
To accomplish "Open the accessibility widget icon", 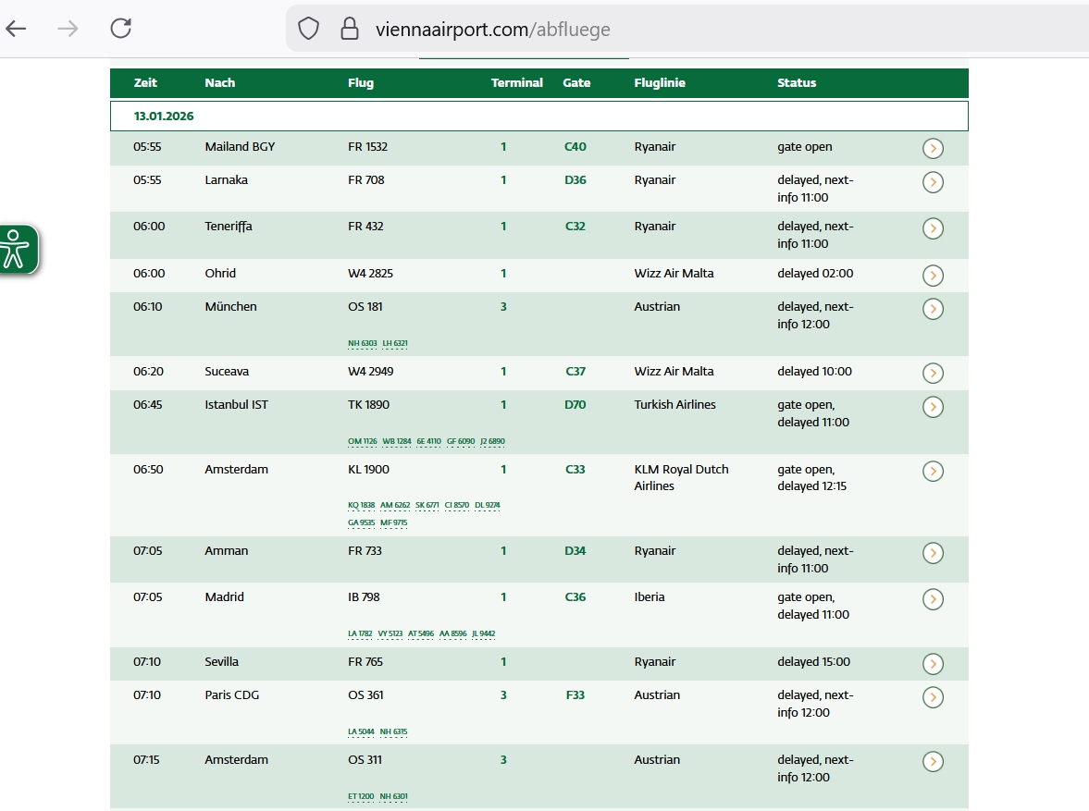I will click(x=16, y=249).
